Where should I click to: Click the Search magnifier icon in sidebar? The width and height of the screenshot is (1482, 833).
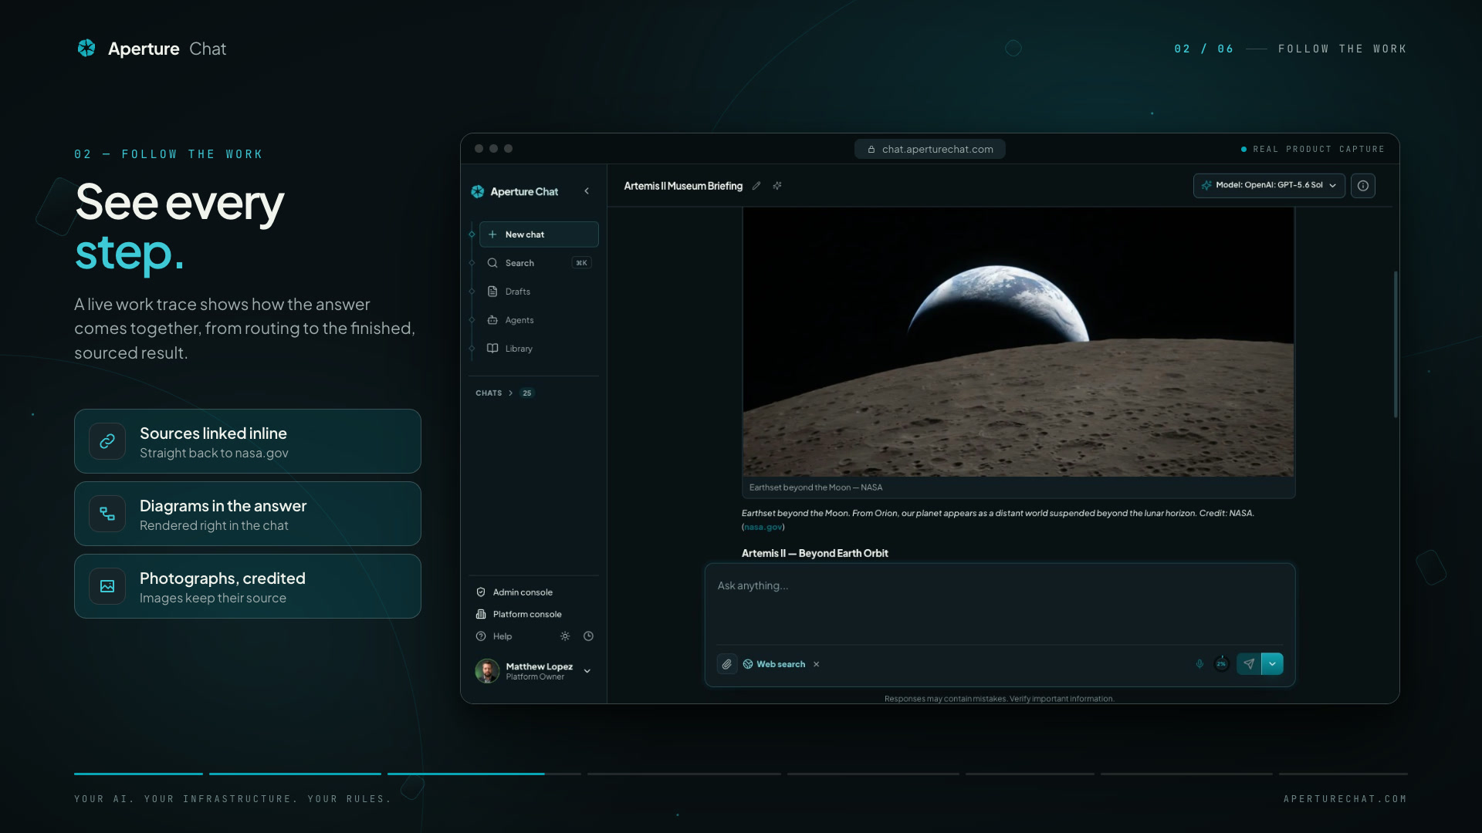click(x=492, y=263)
